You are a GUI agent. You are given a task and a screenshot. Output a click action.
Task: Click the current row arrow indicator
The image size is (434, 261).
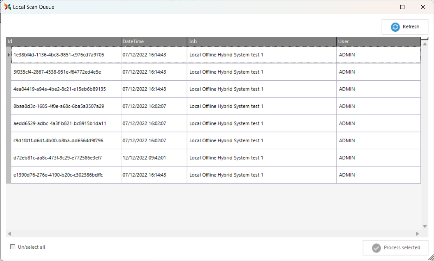point(9,55)
